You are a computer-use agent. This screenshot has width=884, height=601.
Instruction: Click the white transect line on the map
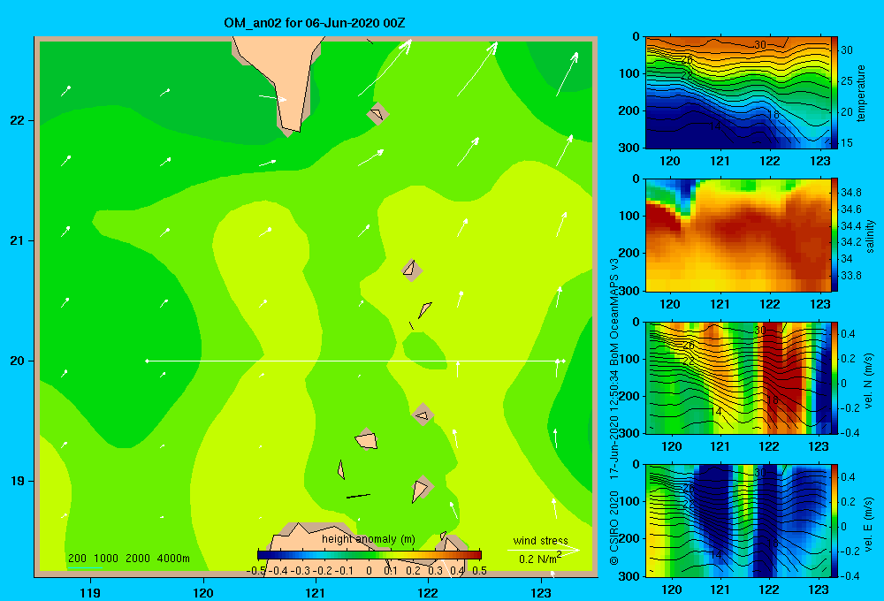click(x=355, y=361)
